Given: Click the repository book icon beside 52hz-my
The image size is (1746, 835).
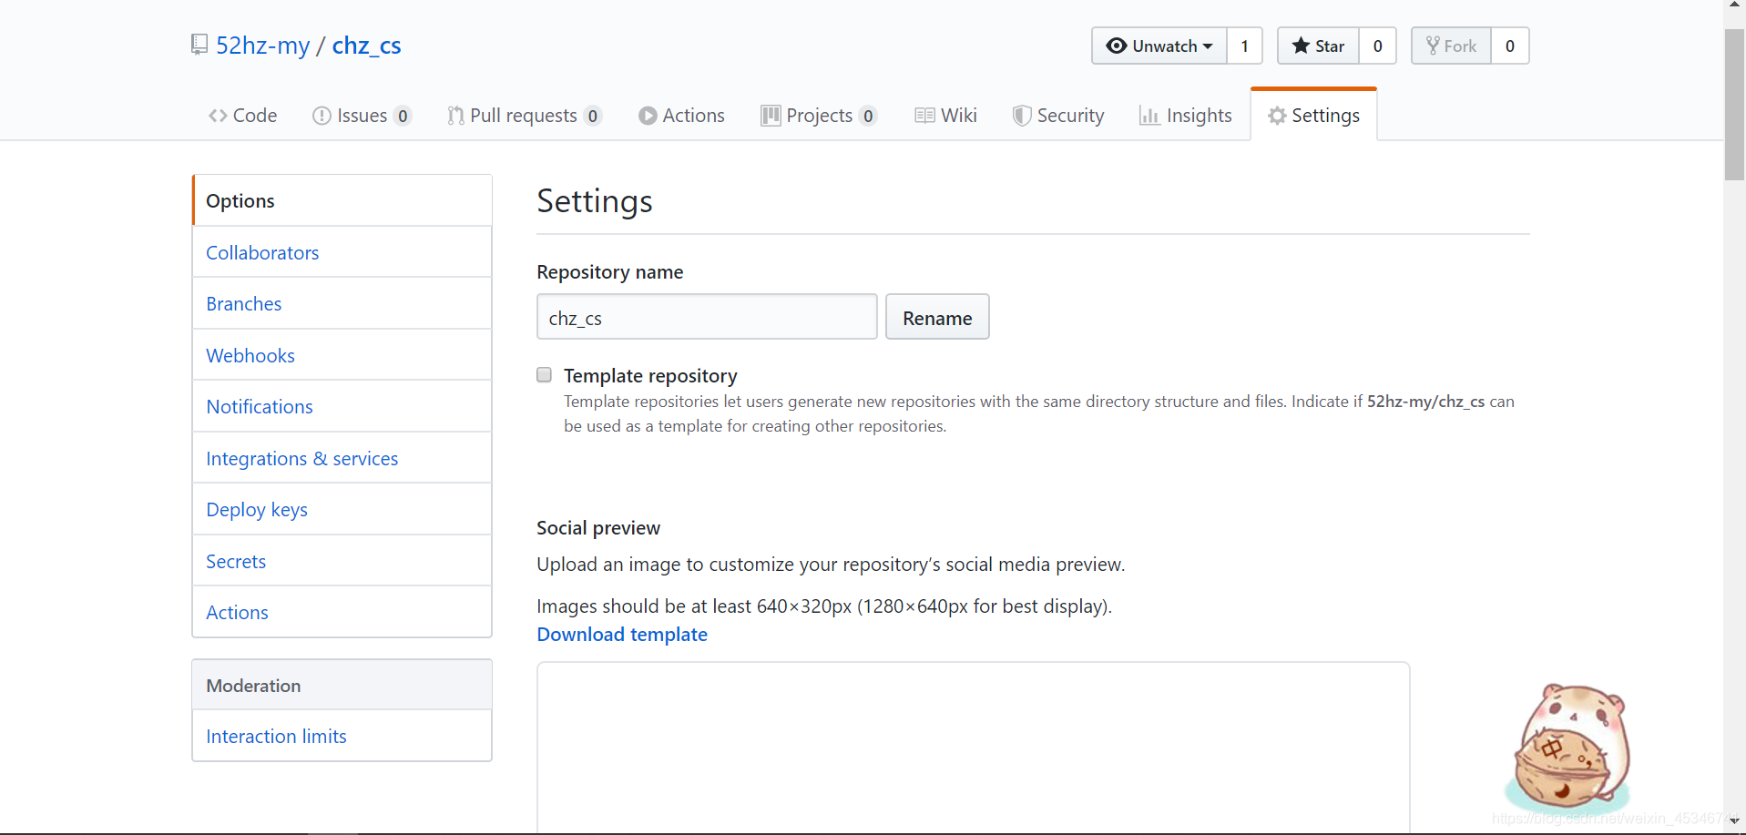Looking at the screenshot, I should (199, 45).
